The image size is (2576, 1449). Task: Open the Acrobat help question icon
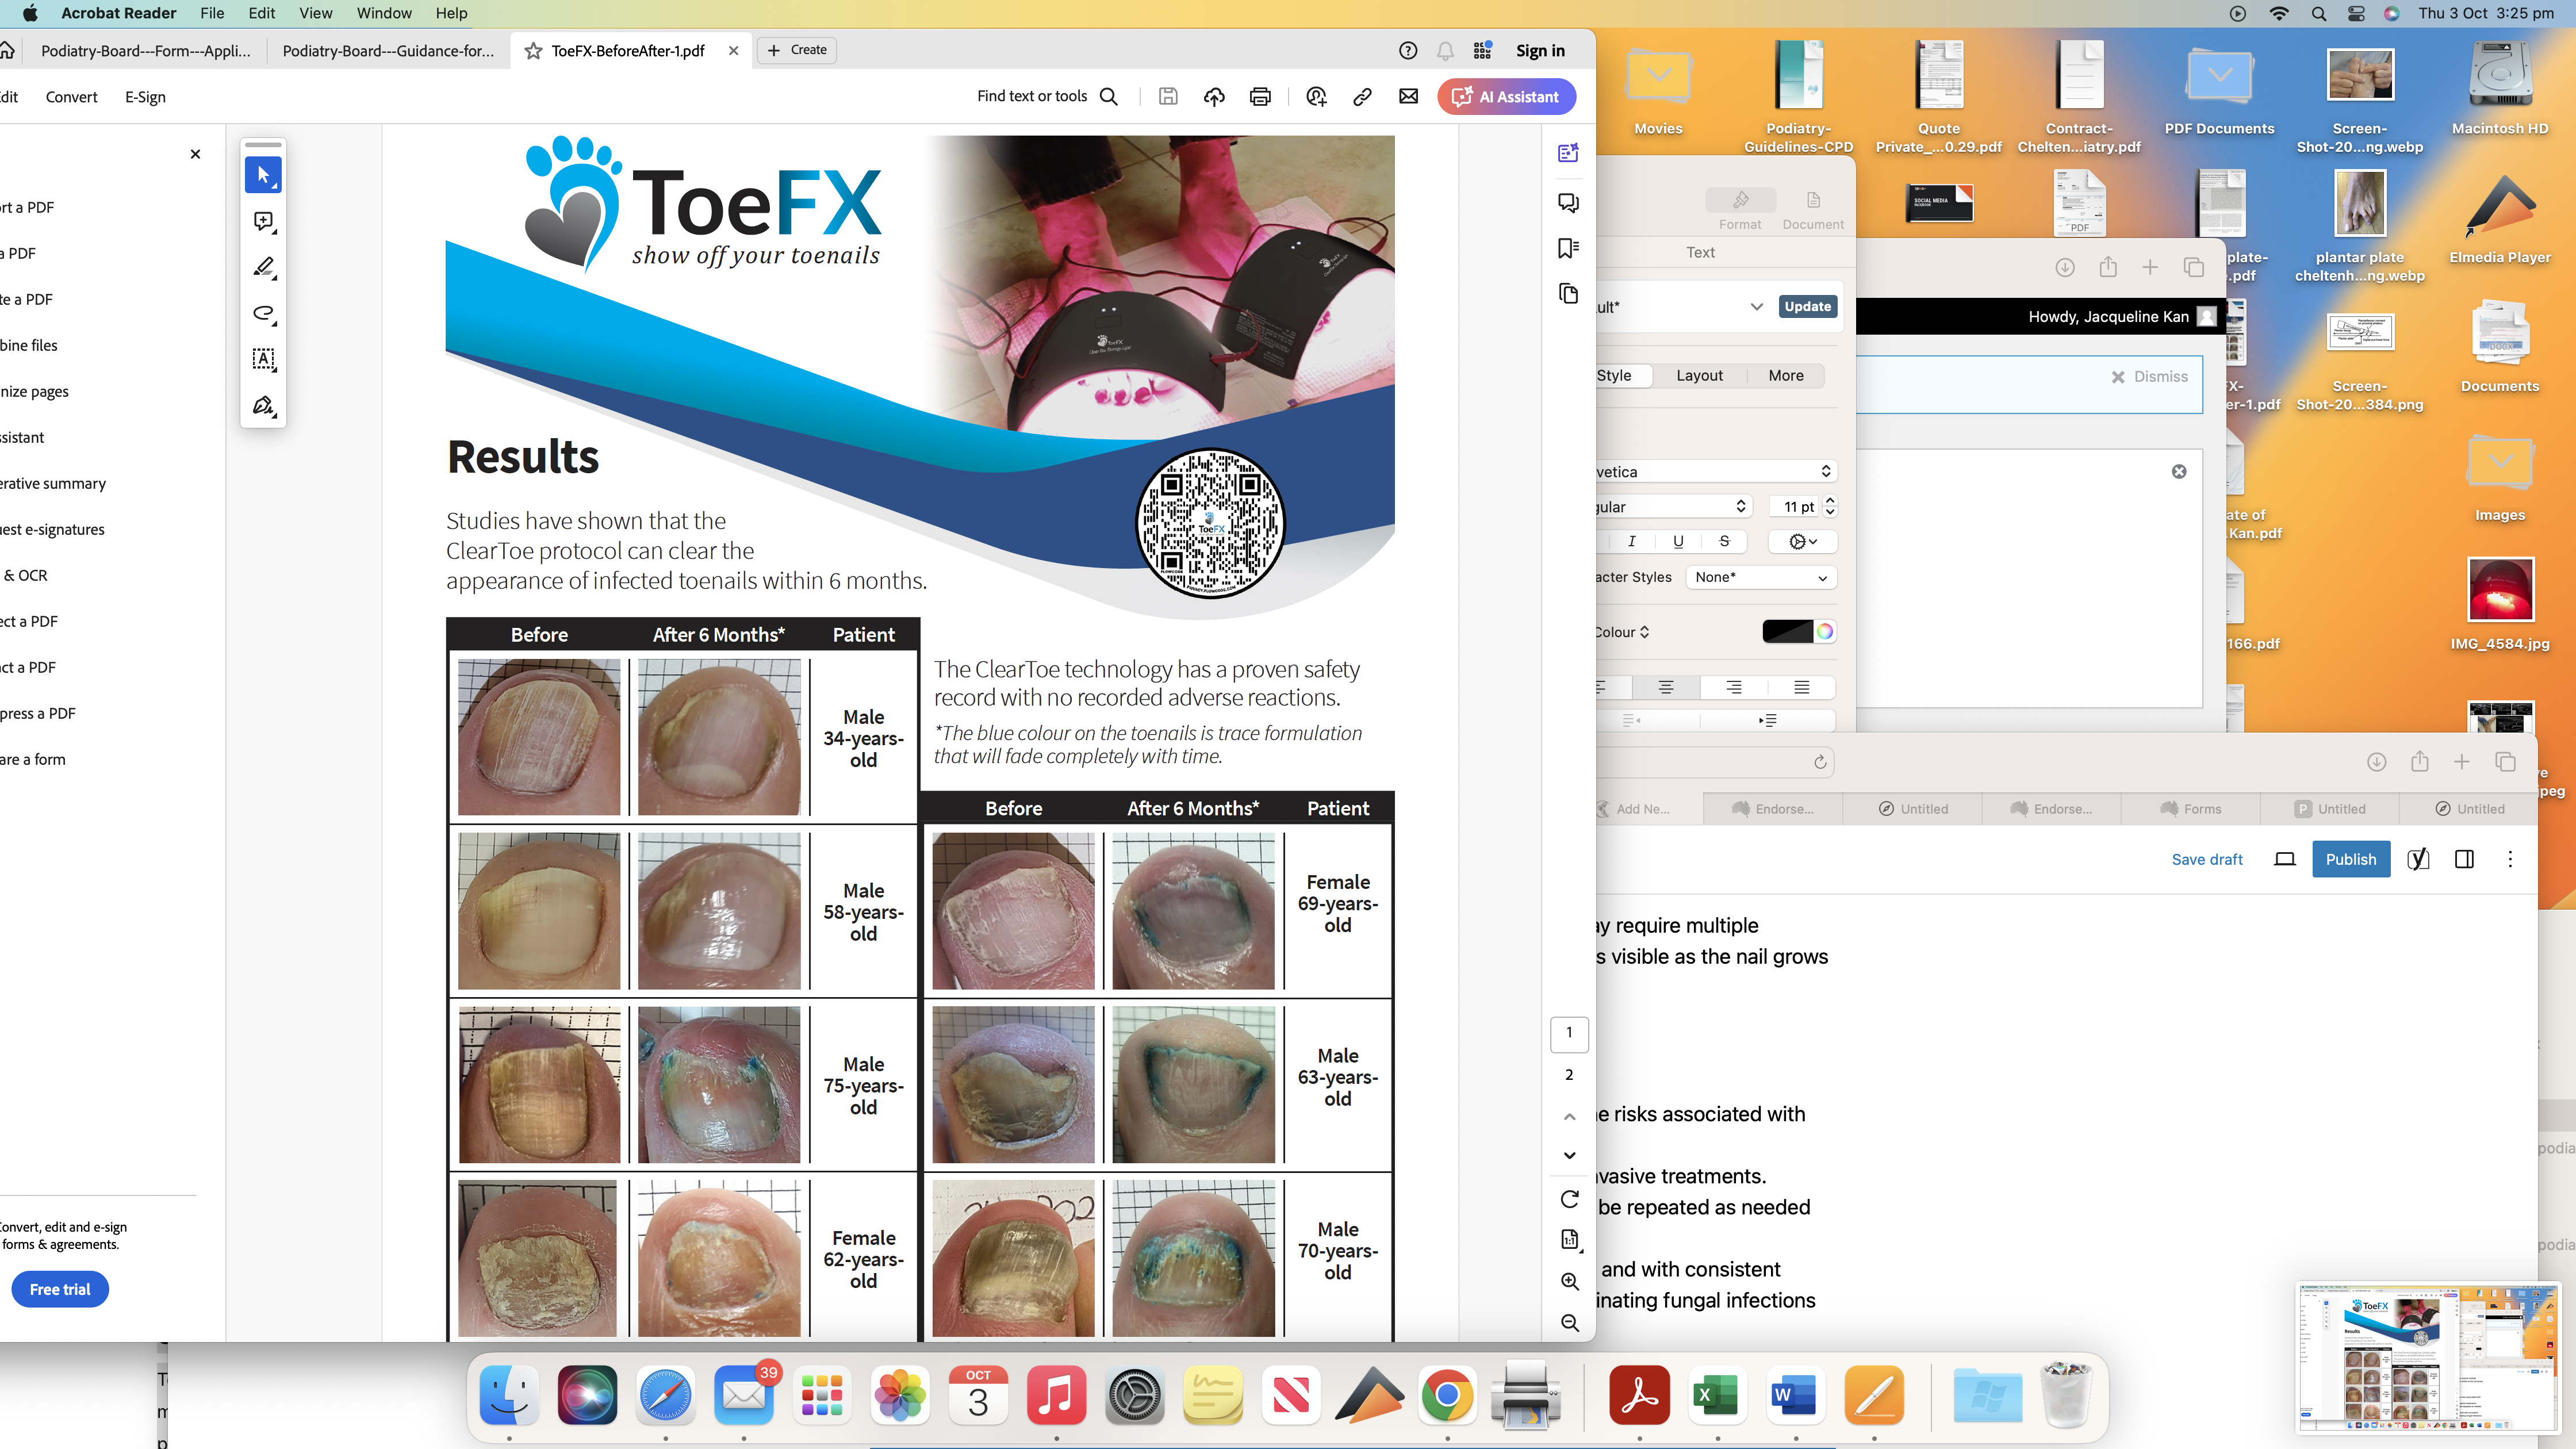click(1408, 50)
